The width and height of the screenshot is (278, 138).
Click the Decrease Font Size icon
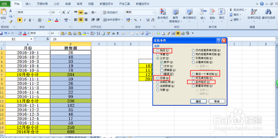click(x=69, y=12)
